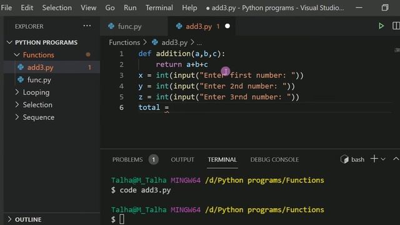Open the OUTPUT panel tab
This screenshot has height=225, width=400.
point(182,160)
